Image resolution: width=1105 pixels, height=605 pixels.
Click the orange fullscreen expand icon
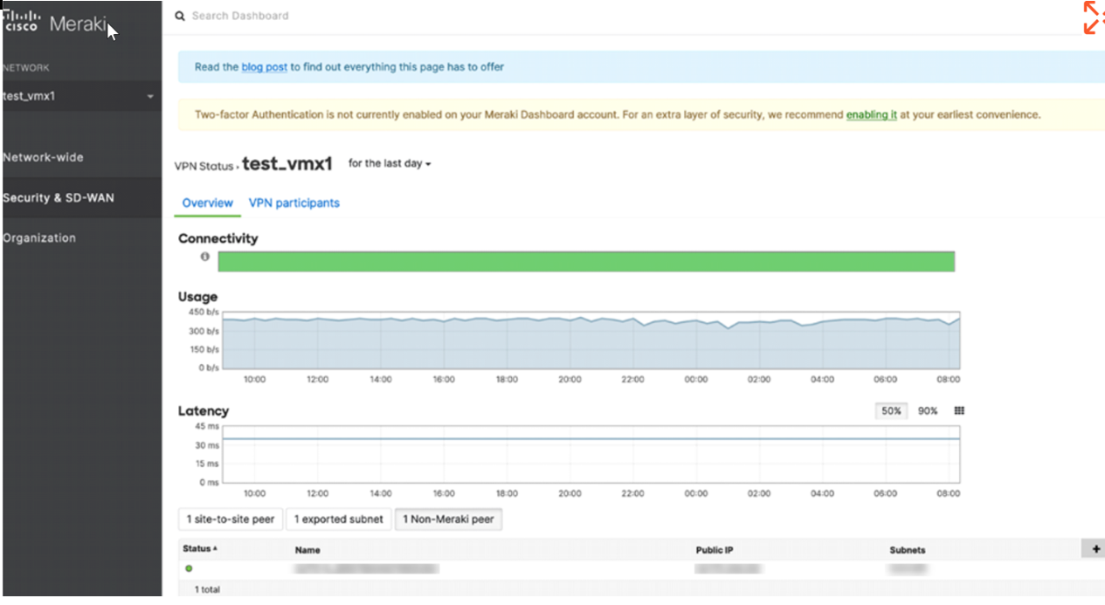1093,17
